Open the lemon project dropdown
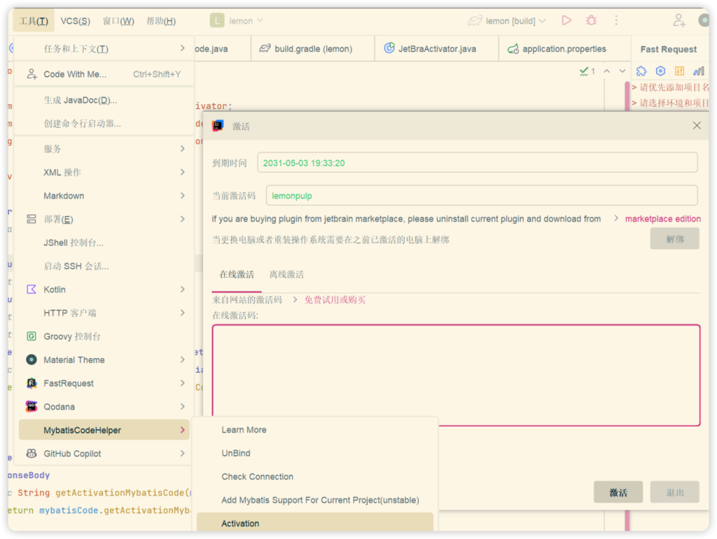The image size is (717, 539). point(246,21)
